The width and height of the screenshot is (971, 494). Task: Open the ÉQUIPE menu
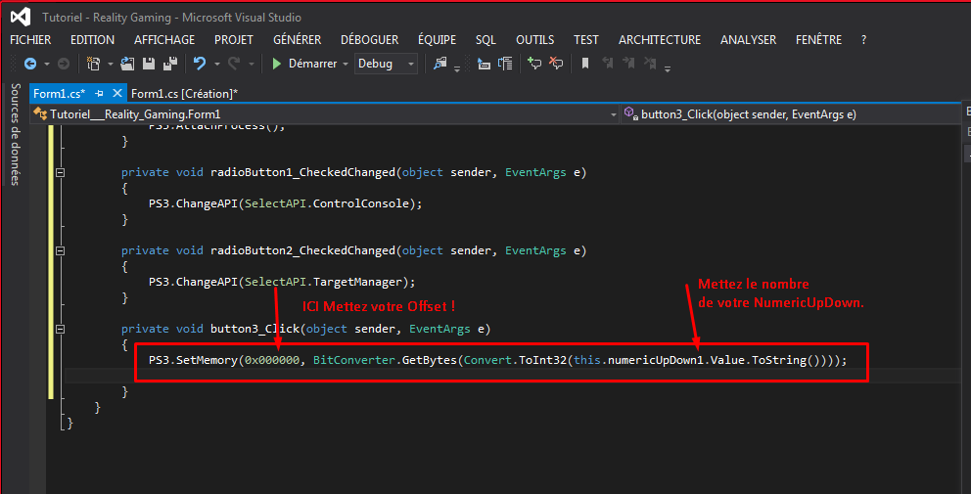point(438,40)
